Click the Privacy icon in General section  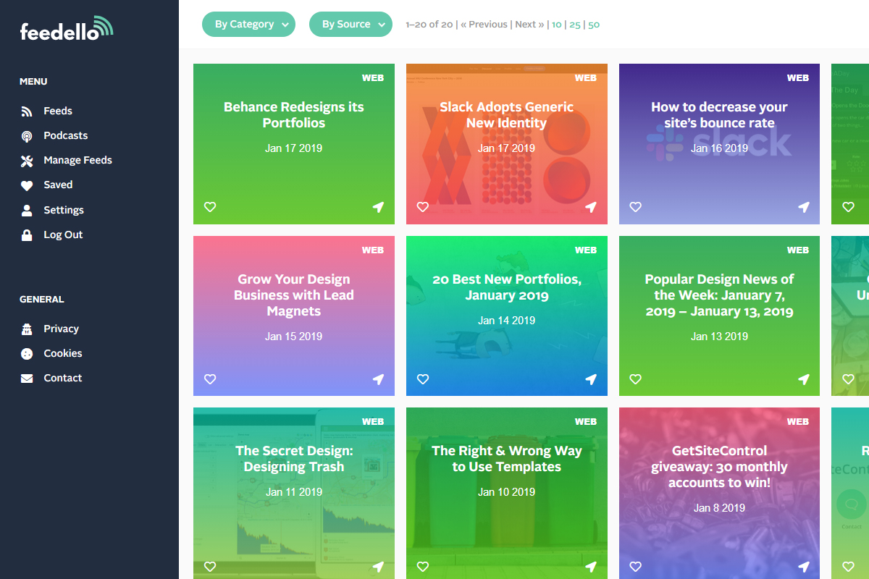(x=27, y=329)
